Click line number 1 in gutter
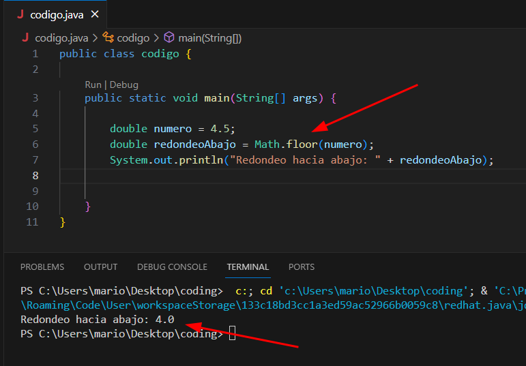The height and width of the screenshot is (366, 526). [35, 54]
